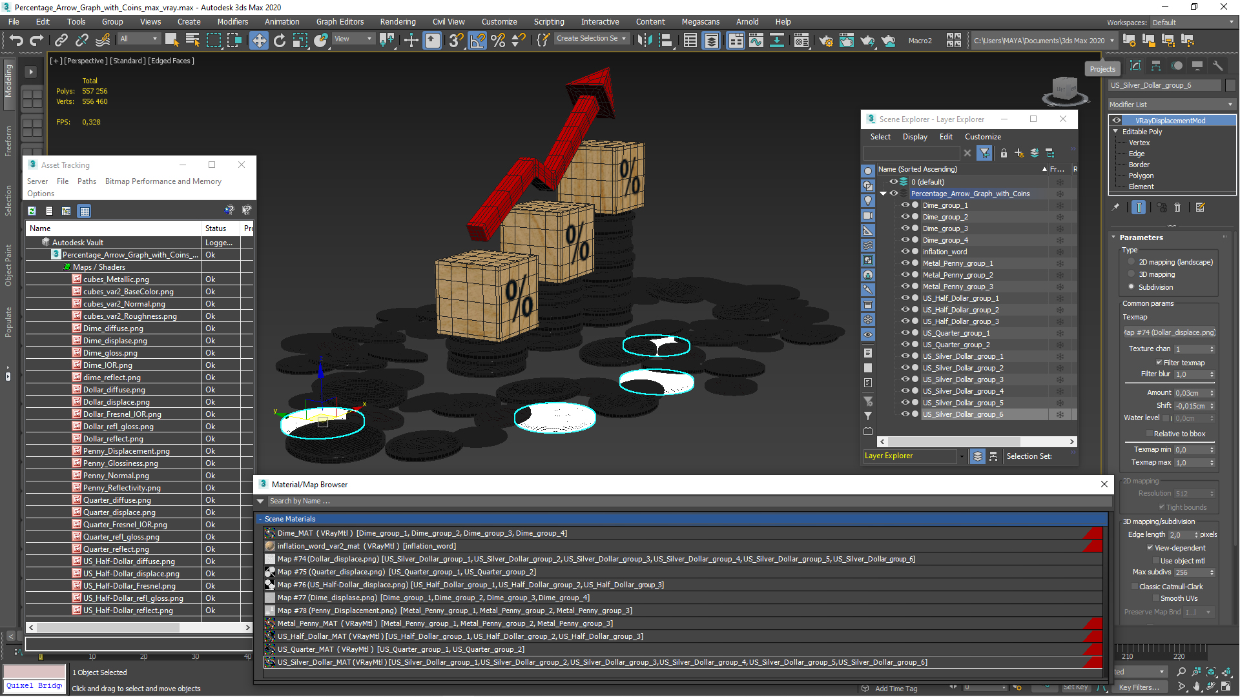Open Customize menu in Scene Explorer
The width and height of the screenshot is (1240, 697).
982,137
